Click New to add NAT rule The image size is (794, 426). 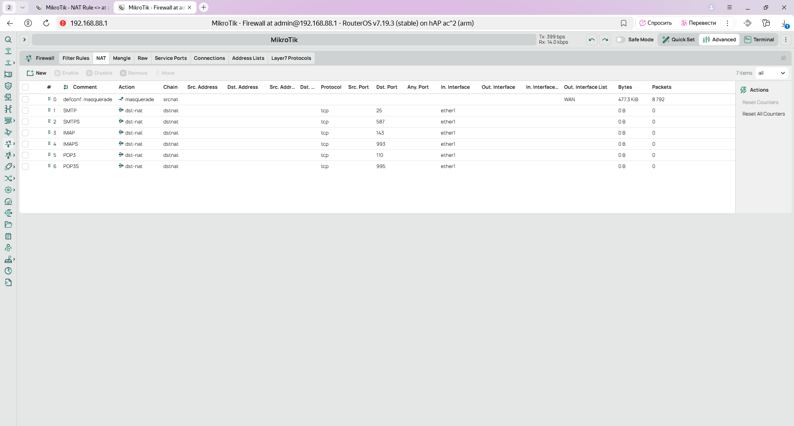36,73
